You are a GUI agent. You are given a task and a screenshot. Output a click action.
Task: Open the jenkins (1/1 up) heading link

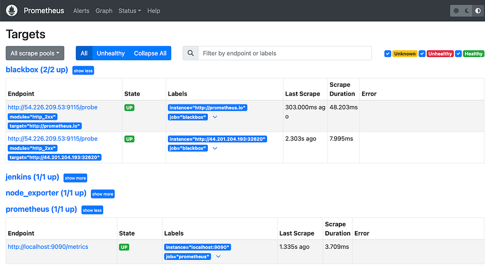pos(33,177)
